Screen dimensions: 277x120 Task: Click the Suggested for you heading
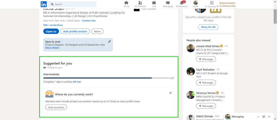point(58,63)
